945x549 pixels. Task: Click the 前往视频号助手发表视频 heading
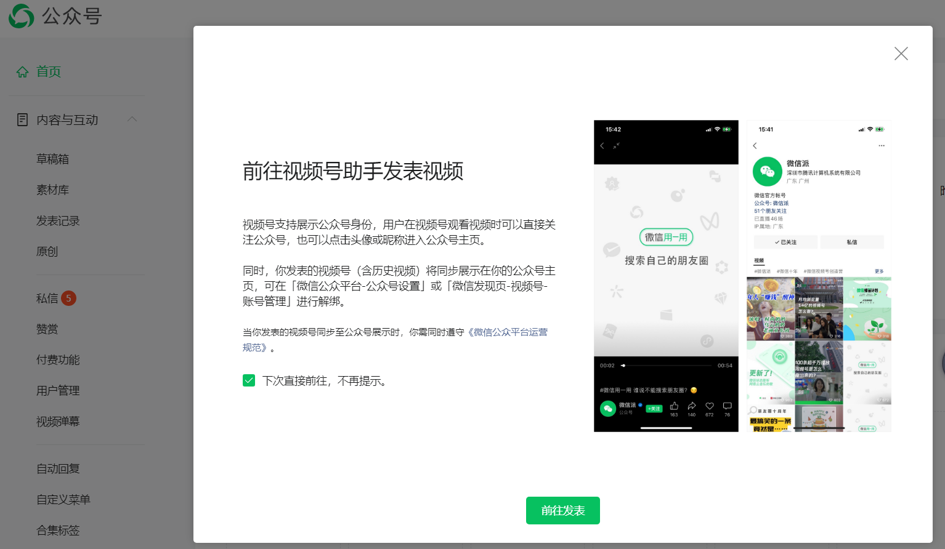coord(353,171)
